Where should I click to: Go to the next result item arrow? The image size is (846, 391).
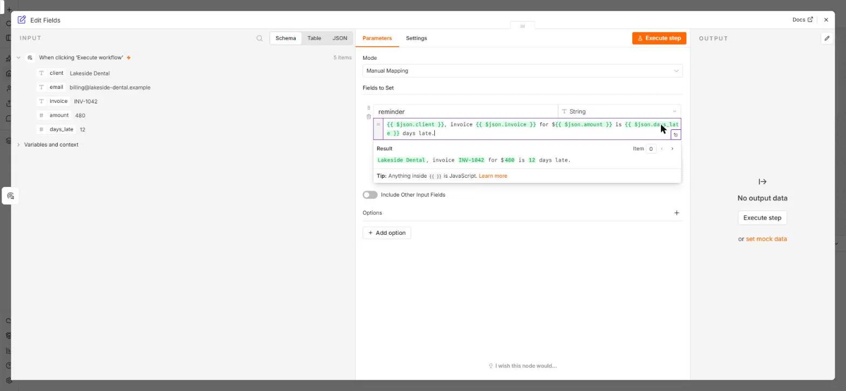pyautogui.click(x=672, y=149)
